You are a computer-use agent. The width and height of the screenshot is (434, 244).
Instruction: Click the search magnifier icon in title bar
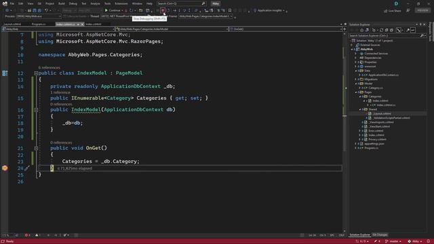tap(203, 3)
